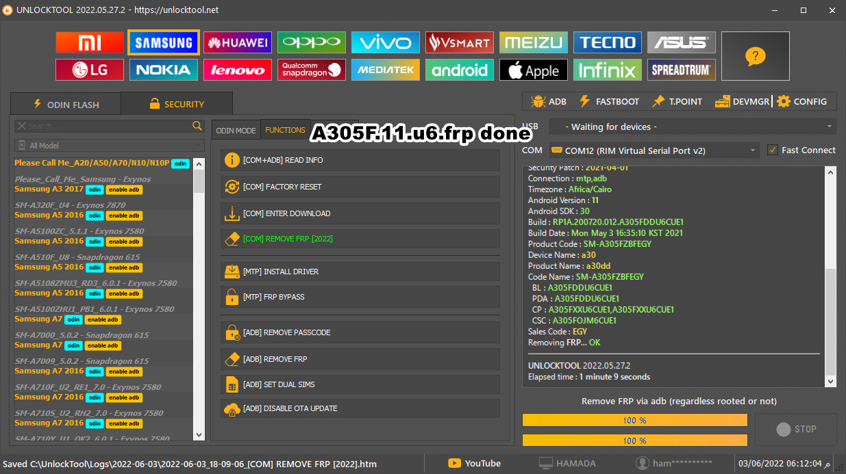
Task: Open the OPPO brand tile
Action: [312, 42]
